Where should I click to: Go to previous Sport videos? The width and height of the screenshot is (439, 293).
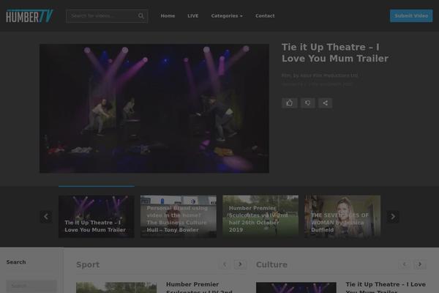(x=225, y=264)
